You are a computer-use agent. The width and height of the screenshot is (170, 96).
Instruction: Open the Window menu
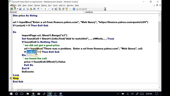70,5
